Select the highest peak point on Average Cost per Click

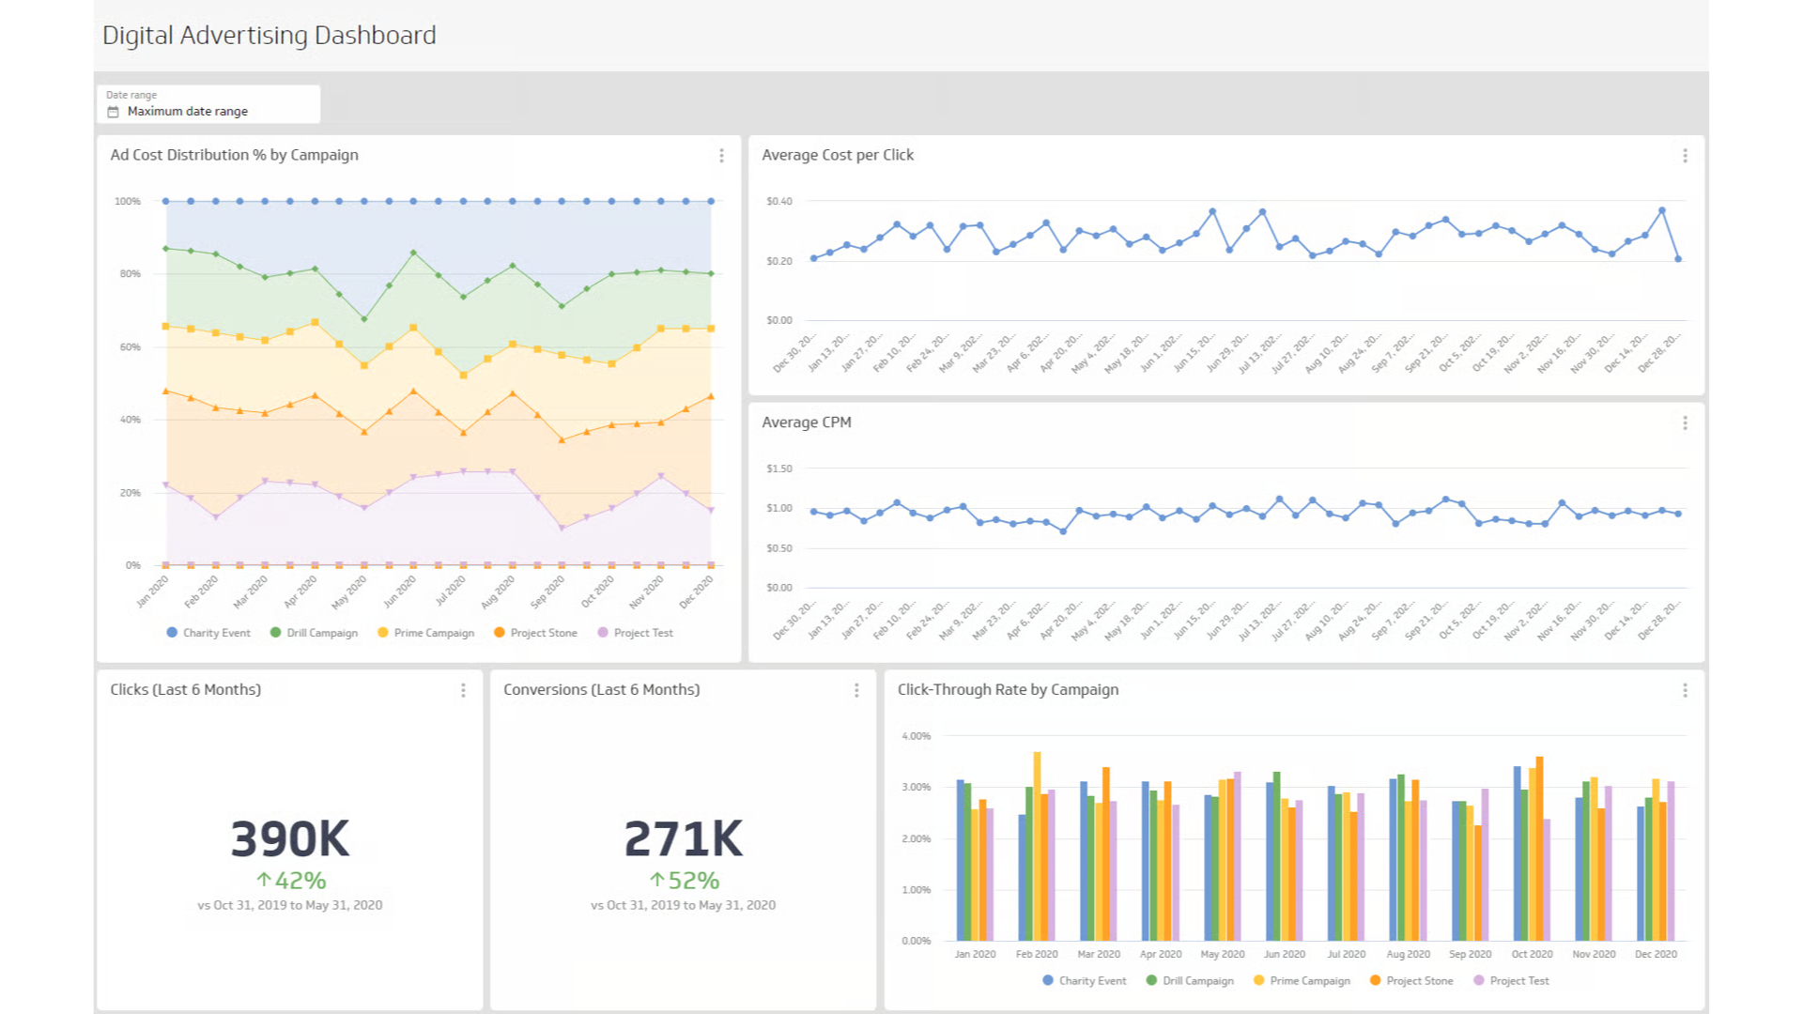pyautogui.click(x=1661, y=209)
